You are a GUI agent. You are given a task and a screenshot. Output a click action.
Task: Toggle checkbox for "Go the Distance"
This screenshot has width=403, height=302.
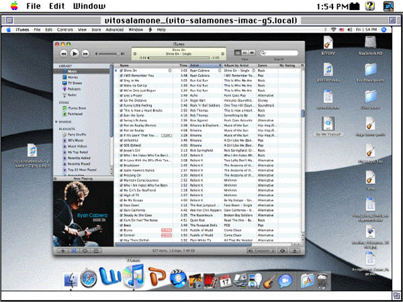122,99
